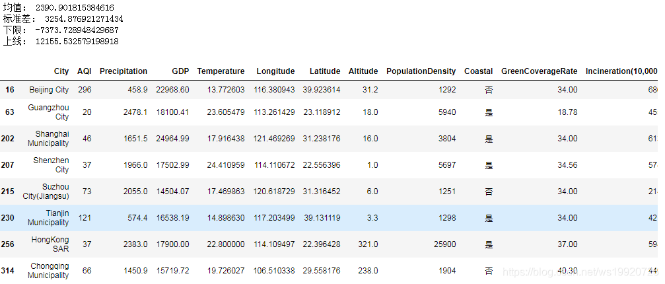Click the 上线 upper limit line

pos(61,41)
